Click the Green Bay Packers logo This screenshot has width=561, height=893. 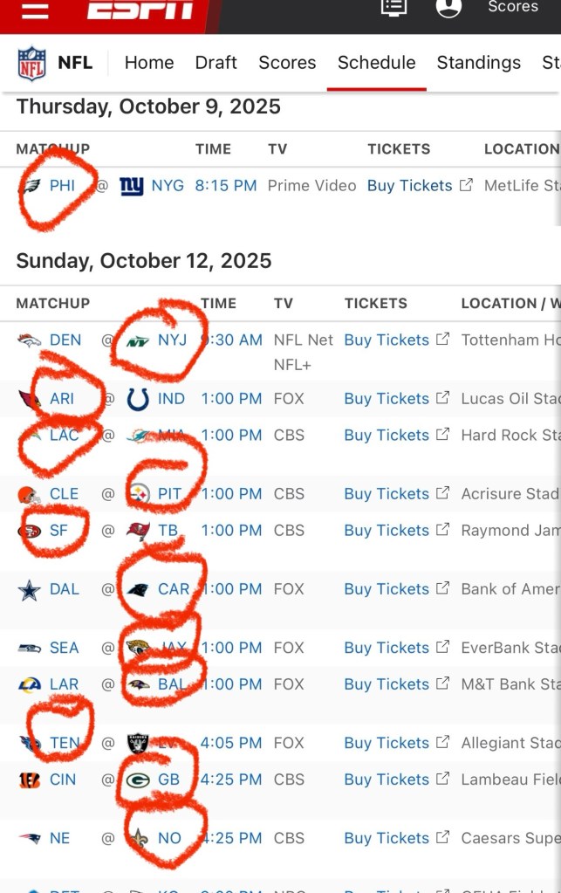(138, 780)
